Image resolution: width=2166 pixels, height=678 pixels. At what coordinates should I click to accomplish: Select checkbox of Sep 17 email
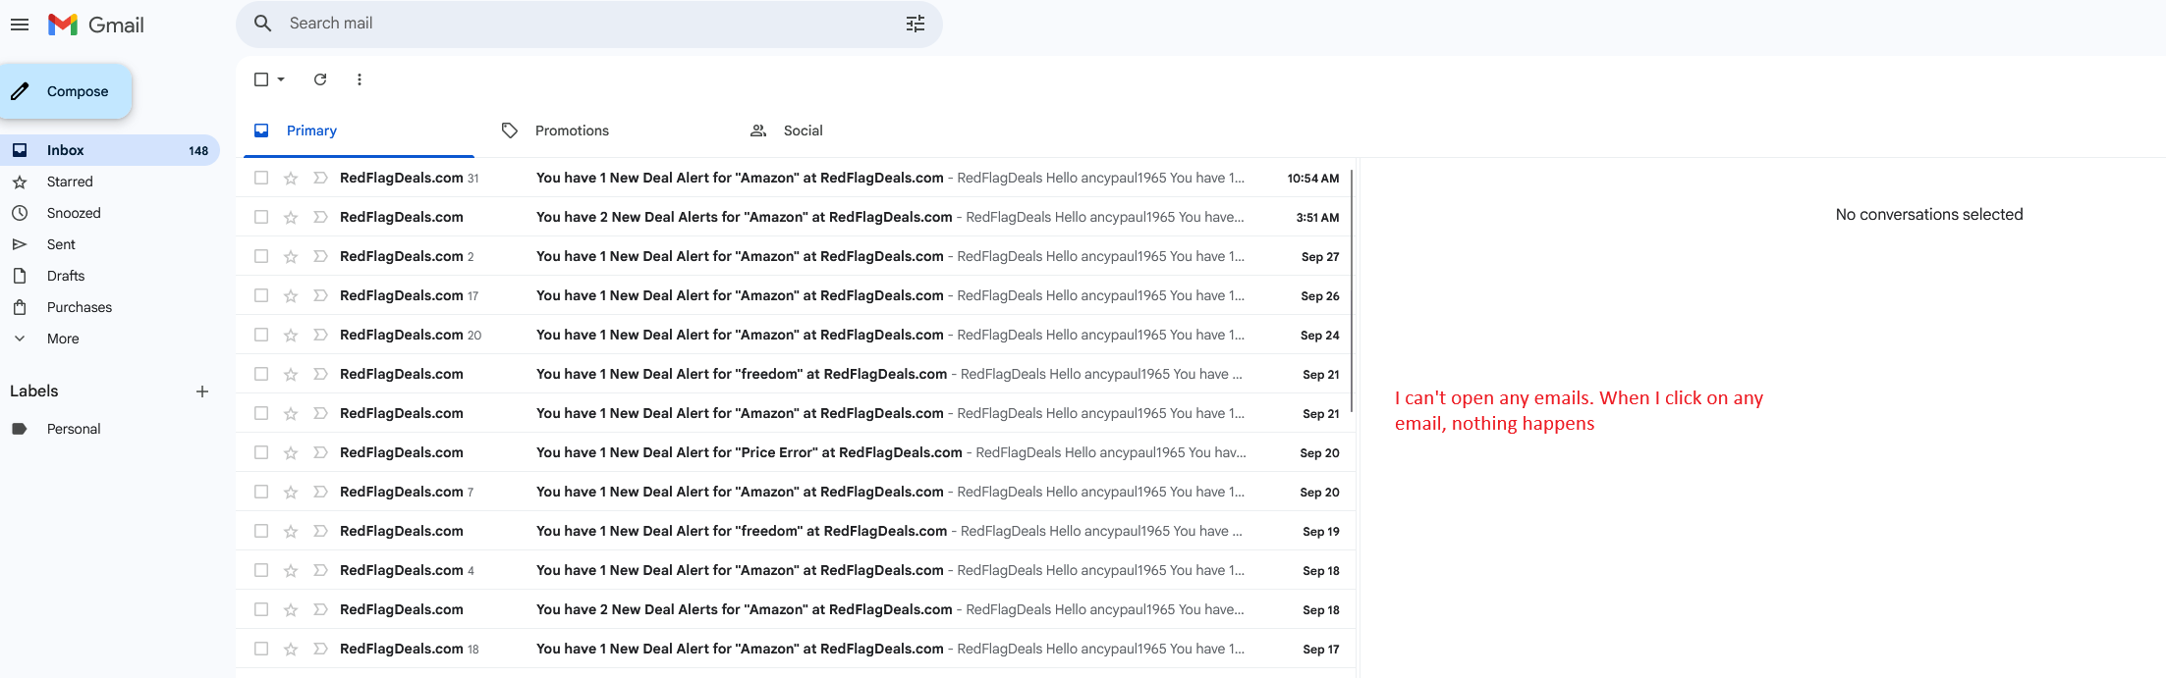261,649
